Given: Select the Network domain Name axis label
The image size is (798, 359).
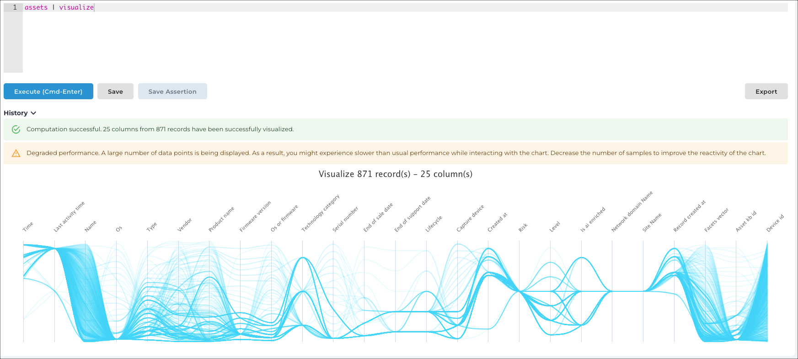Looking at the screenshot, I should point(632,212).
